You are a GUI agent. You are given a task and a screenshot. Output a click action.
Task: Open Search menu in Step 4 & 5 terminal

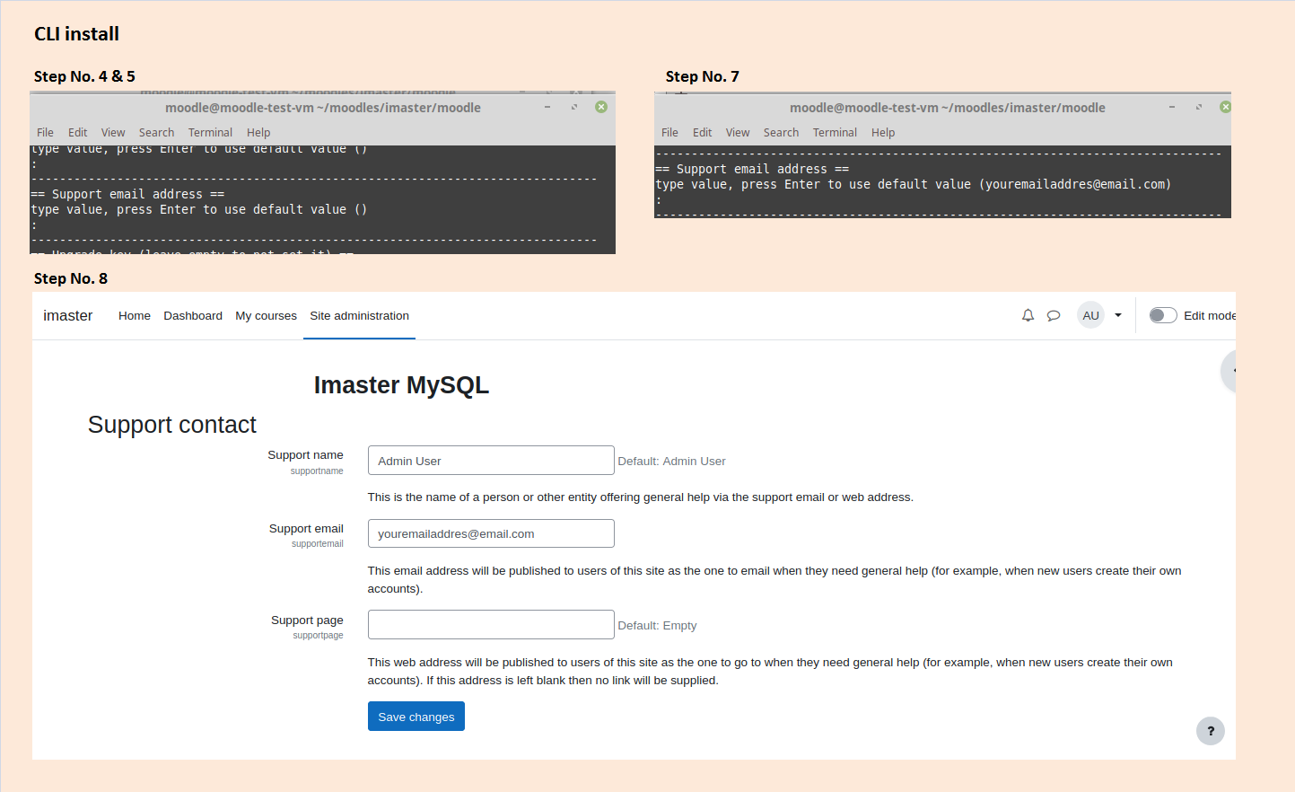(156, 133)
